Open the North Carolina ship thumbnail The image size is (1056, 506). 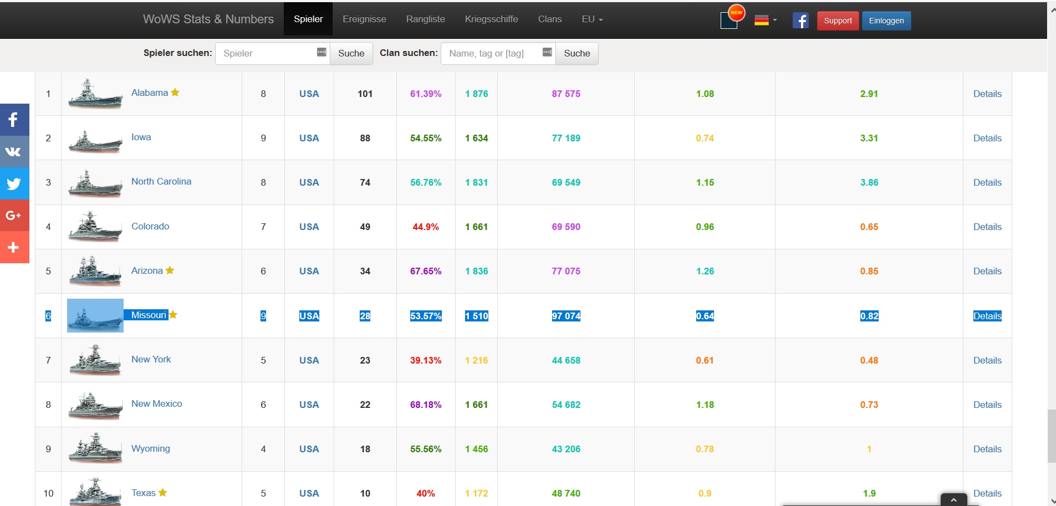[x=95, y=183]
